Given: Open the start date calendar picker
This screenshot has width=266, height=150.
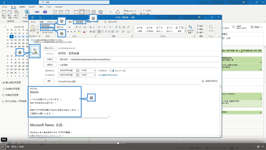Looking at the screenshot, I should click(77, 71).
